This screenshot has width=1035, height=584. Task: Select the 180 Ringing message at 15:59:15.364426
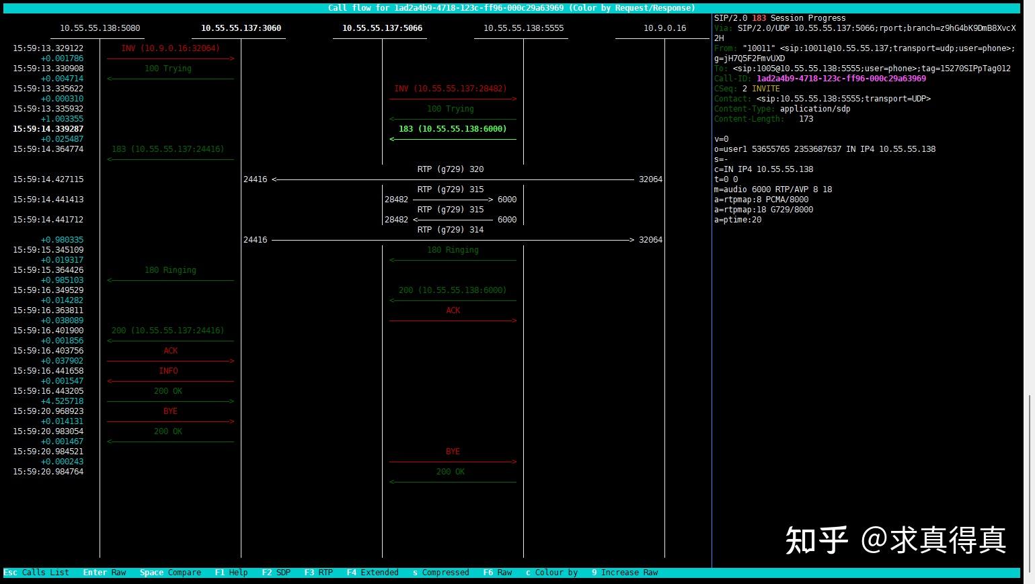point(170,270)
